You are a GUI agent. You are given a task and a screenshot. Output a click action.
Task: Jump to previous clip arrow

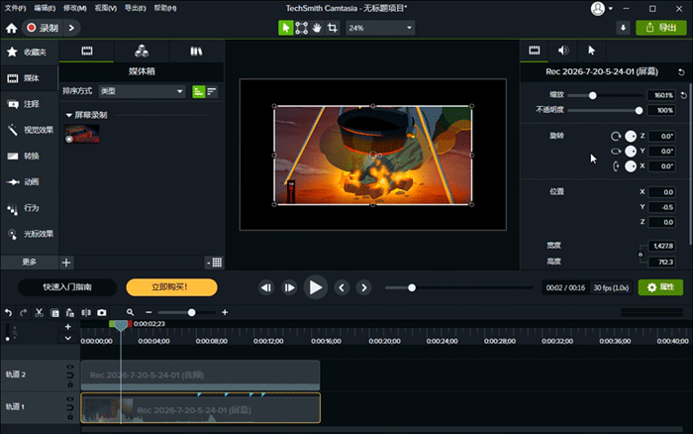click(342, 287)
